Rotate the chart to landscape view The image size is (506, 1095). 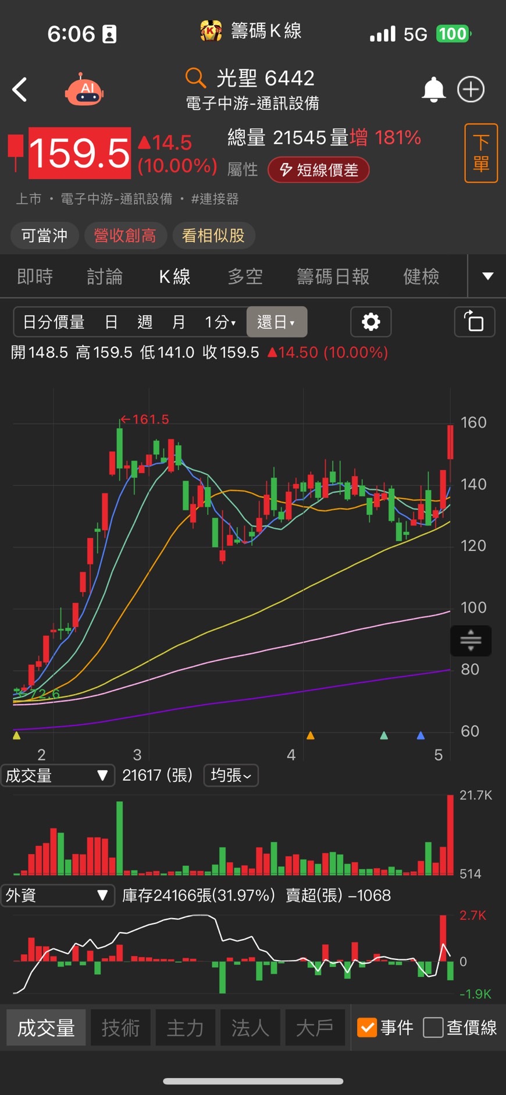pos(475,322)
